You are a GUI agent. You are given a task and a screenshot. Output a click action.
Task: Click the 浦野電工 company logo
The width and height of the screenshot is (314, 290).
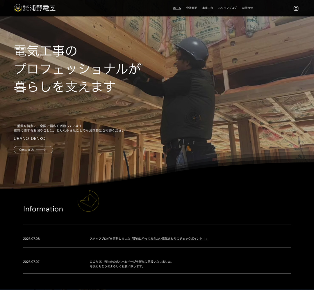(35, 8)
